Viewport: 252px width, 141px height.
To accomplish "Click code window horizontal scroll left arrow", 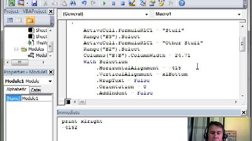I will (75, 102).
